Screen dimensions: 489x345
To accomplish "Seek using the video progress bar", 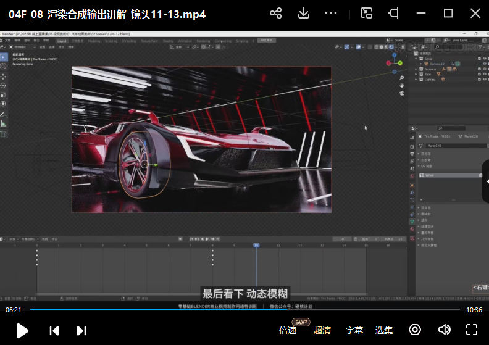I will [x=247, y=309].
